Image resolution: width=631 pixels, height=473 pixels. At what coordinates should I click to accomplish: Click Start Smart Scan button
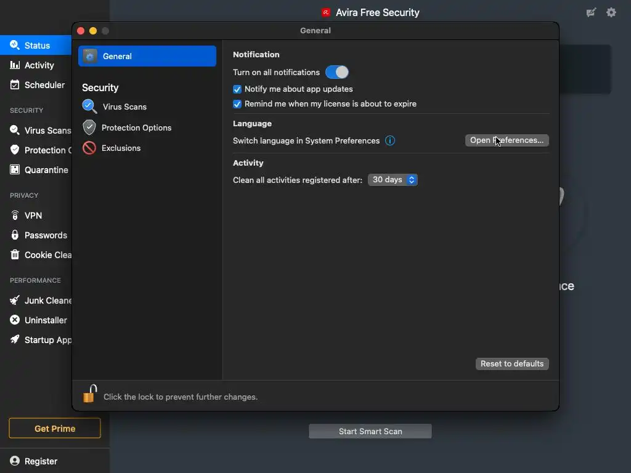coord(370,431)
